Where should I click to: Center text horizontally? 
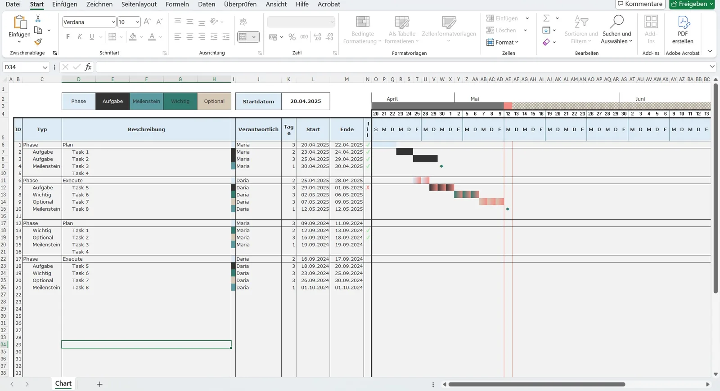[190, 37]
